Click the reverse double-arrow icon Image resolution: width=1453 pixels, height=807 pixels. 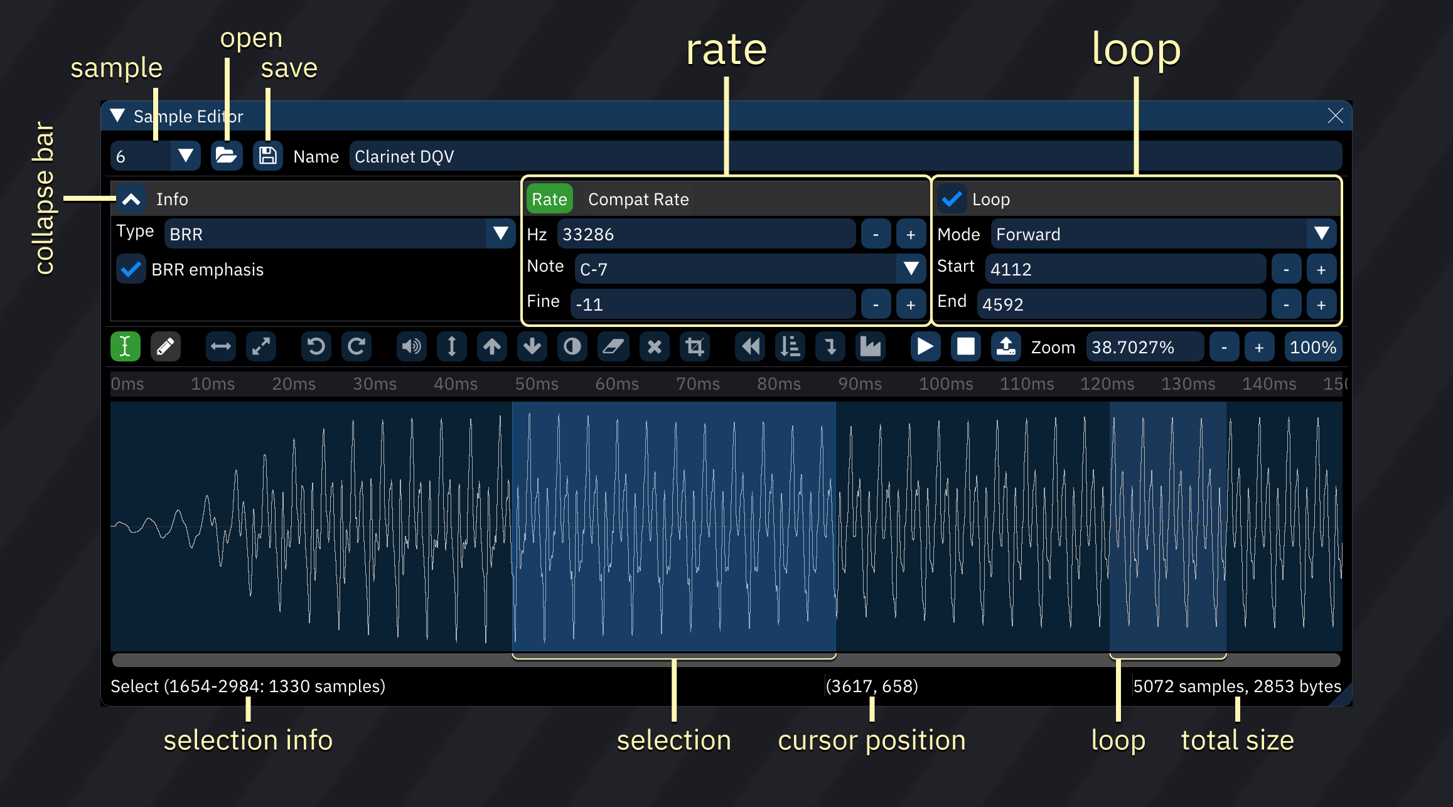[750, 347]
